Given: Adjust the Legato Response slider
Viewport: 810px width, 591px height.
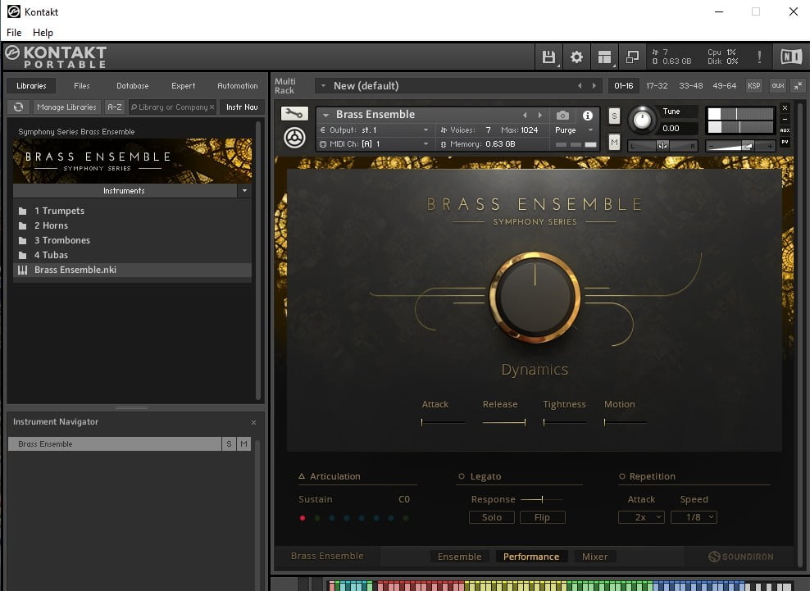Looking at the screenshot, I should click(x=541, y=499).
